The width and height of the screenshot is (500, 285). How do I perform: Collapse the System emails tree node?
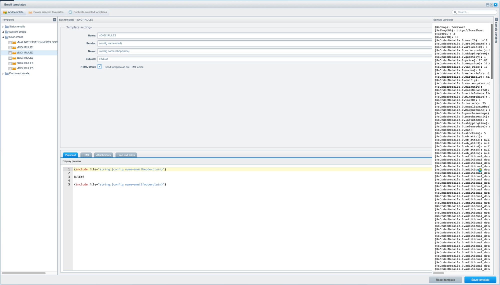point(3,32)
